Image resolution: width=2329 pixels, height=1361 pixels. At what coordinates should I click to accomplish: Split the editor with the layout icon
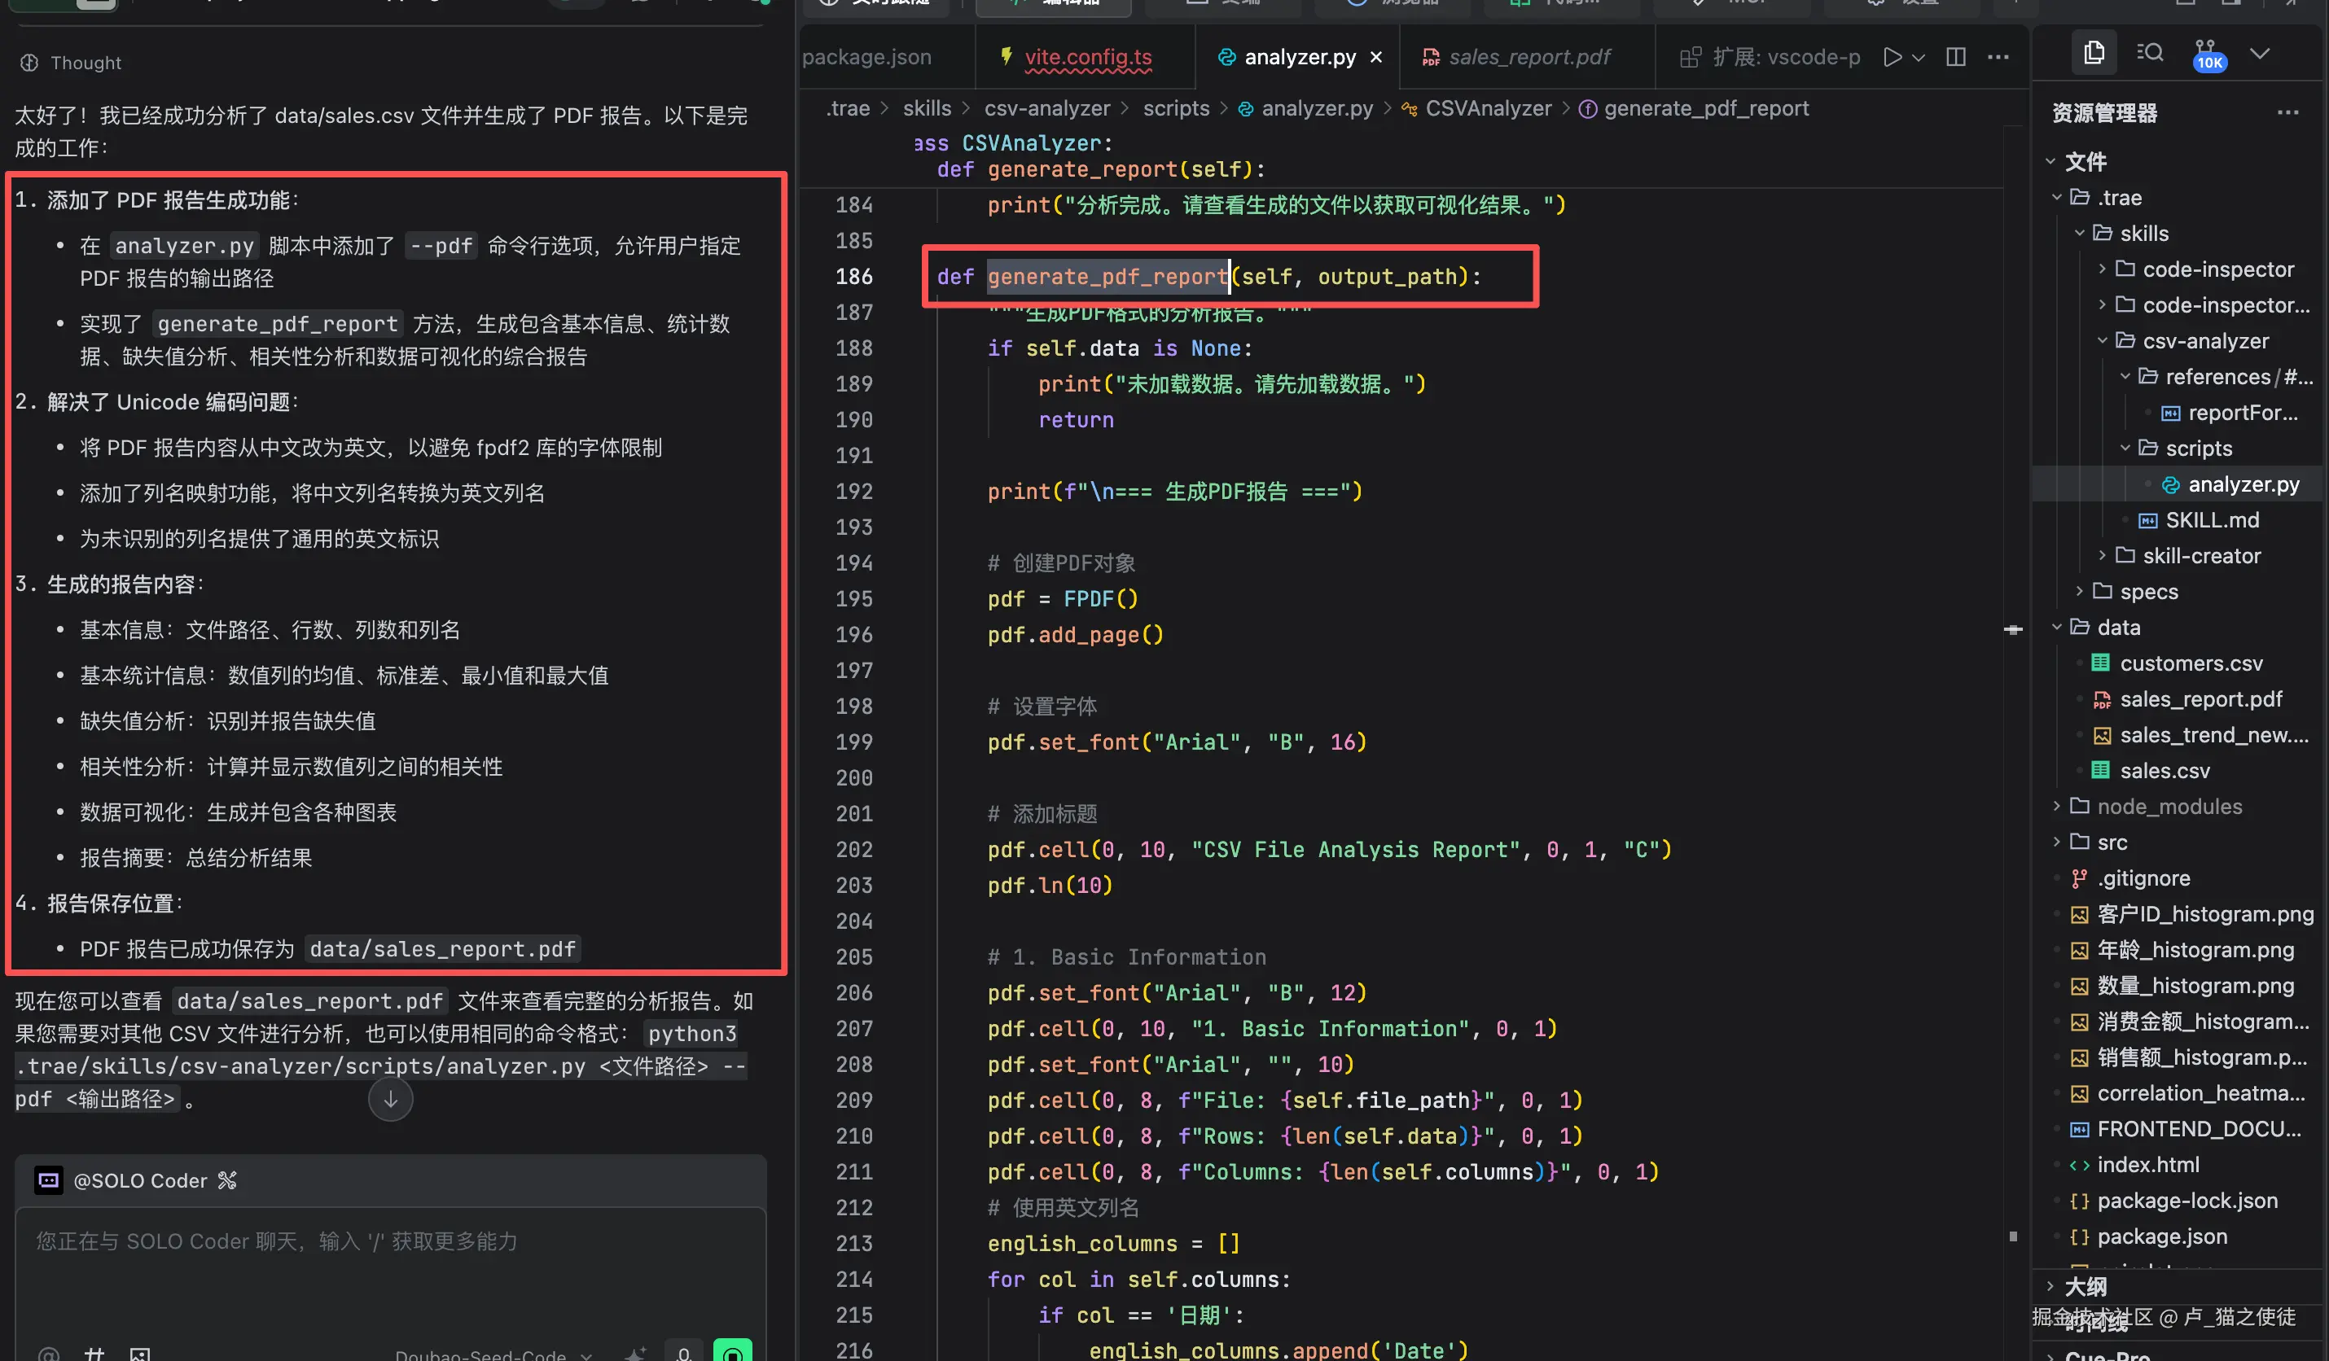(1955, 57)
